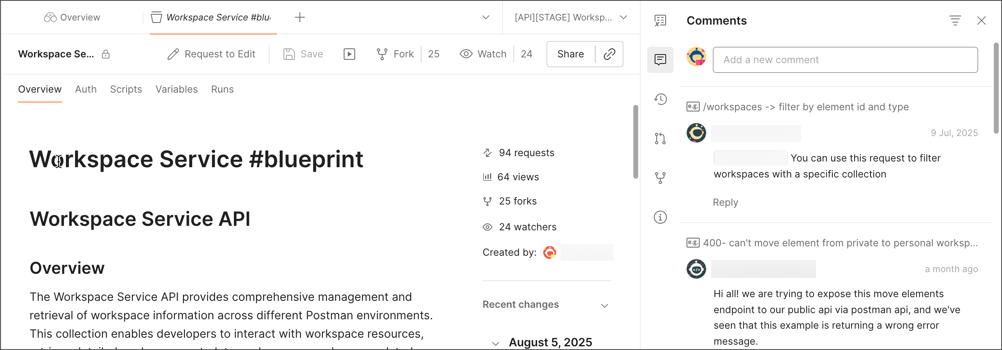Click Request to Edit button

211,54
